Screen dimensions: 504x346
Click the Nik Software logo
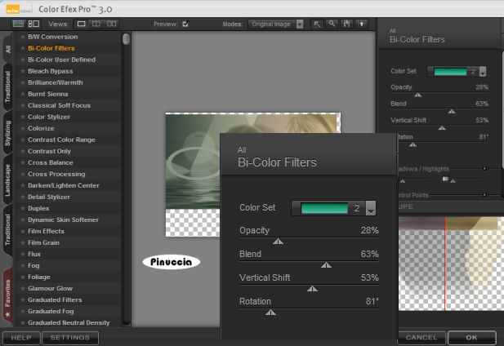tap(18, 10)
